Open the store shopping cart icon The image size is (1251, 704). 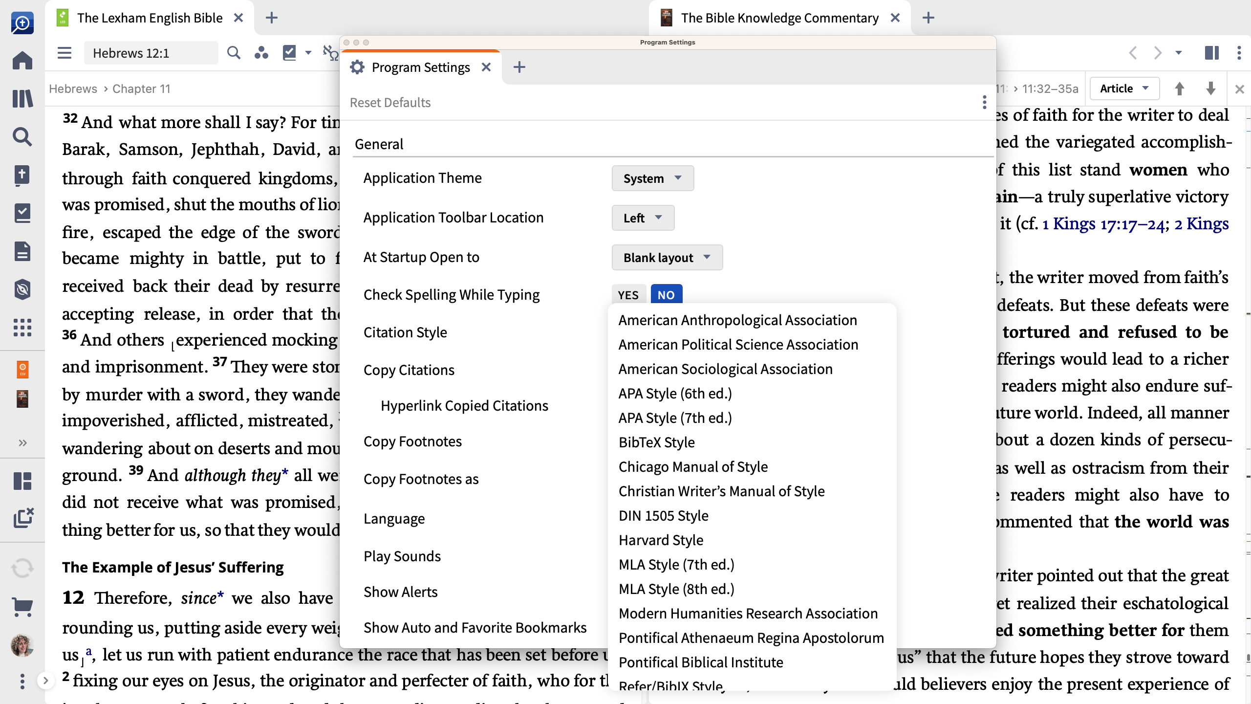pyautogui.click(x=22, y=607)
